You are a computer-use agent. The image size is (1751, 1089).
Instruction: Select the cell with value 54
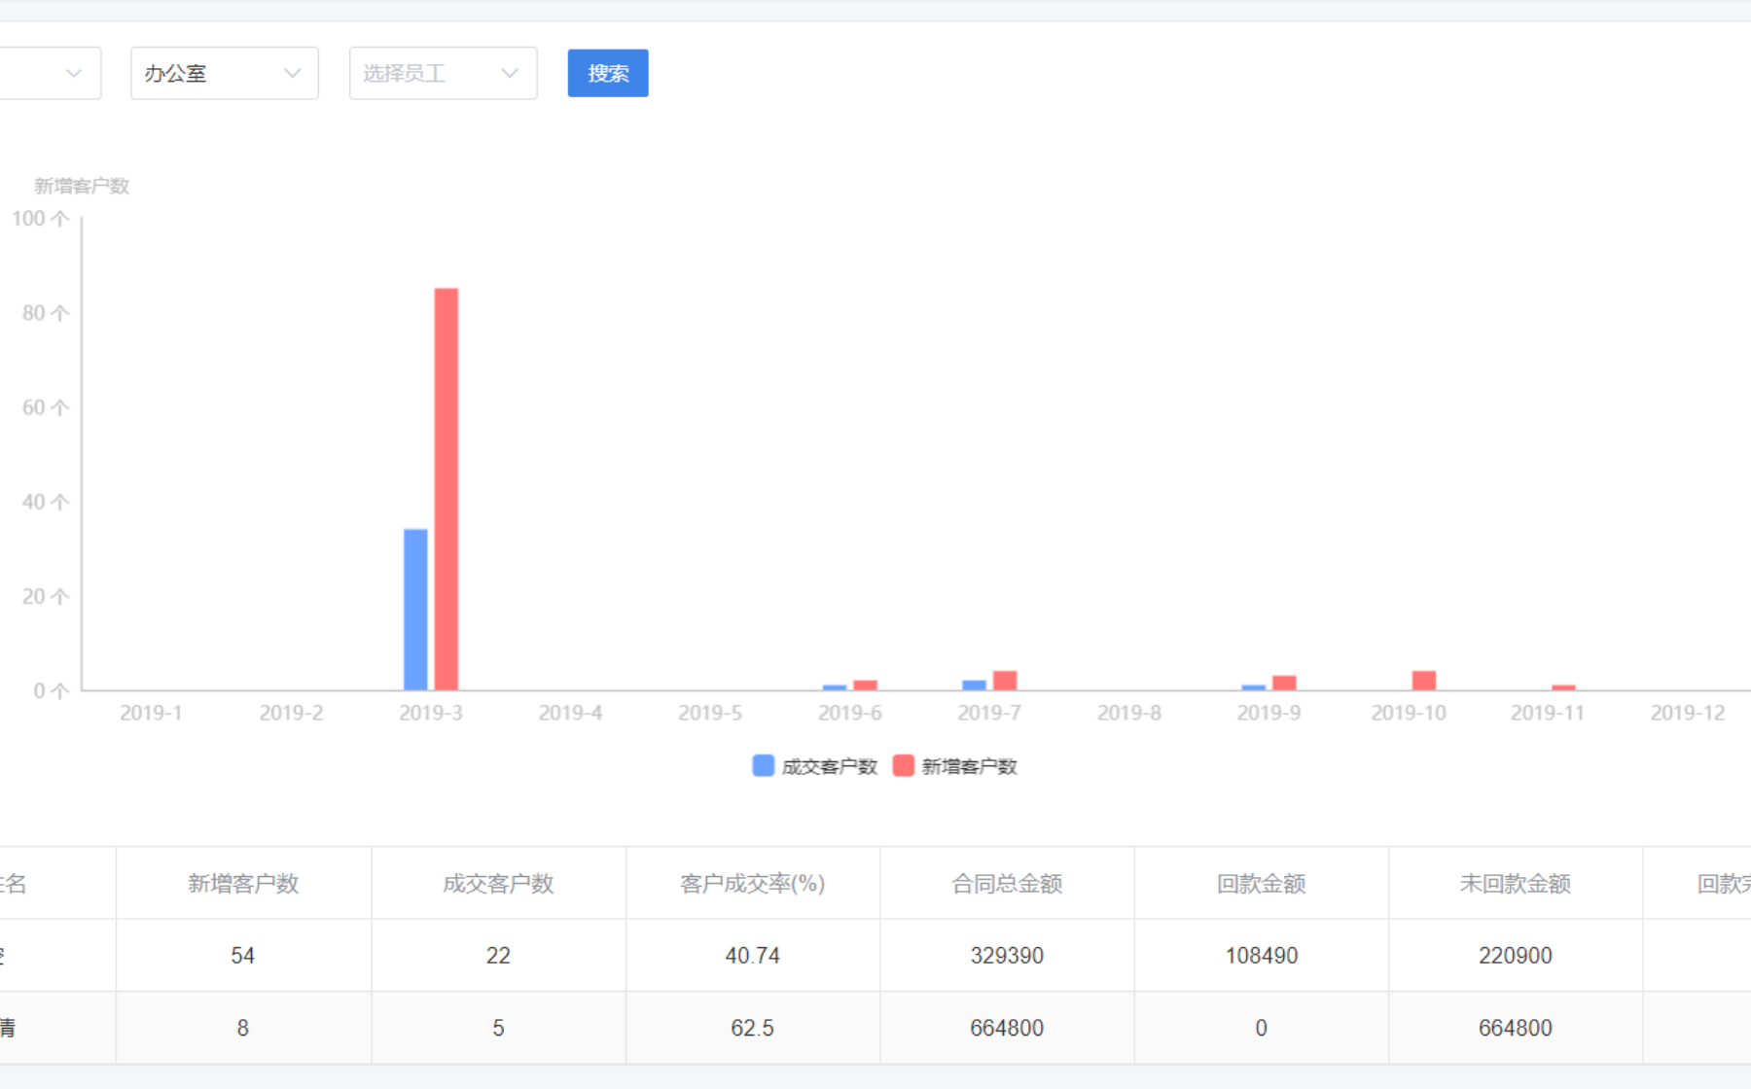click(x=243, y=956)
